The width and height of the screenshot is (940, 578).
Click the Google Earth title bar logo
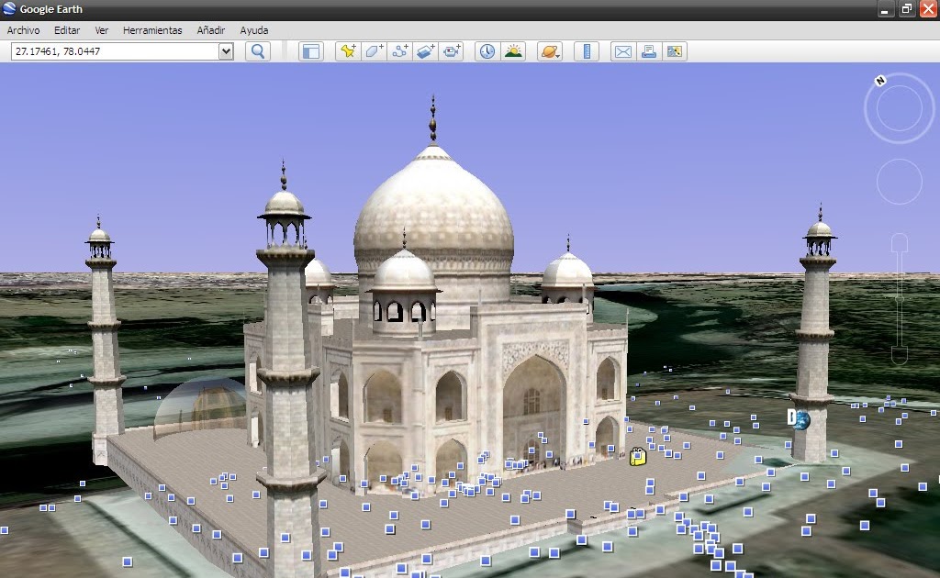click(x=9, y=9)
